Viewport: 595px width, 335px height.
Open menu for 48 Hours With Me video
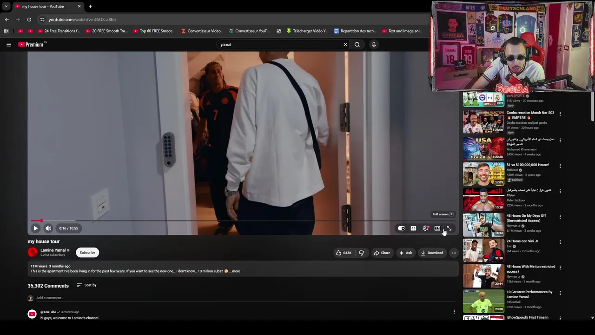(560, 268)
